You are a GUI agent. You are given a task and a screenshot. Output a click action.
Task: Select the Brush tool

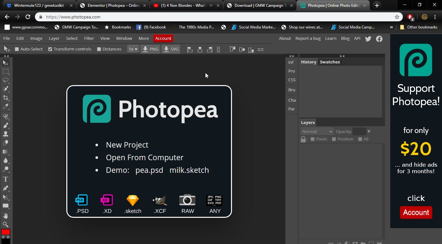(x=6, y=125)
